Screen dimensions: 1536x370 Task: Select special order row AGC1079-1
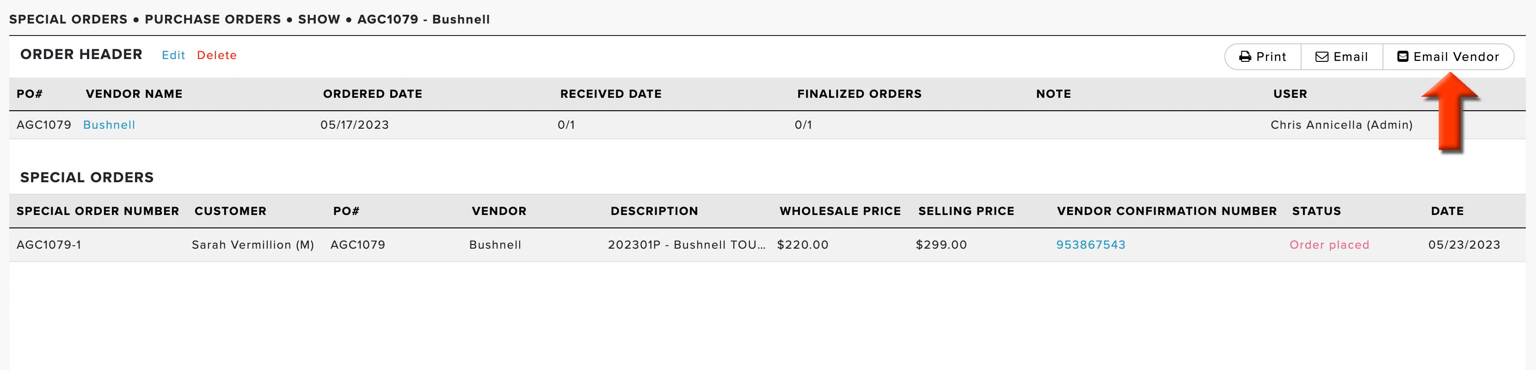(767, 245)
